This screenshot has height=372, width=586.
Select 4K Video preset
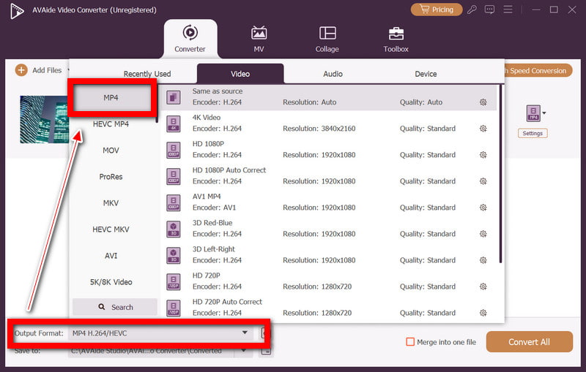(329, 123)
